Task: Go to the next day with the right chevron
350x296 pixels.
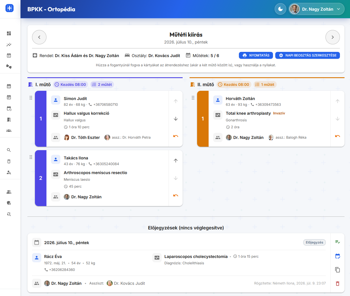Action: pyautogui.click(x=333, y=37)
